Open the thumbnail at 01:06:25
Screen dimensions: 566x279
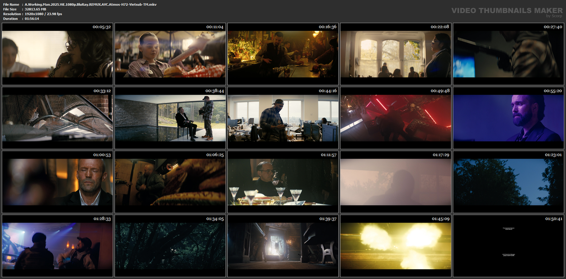pos(170,182)
